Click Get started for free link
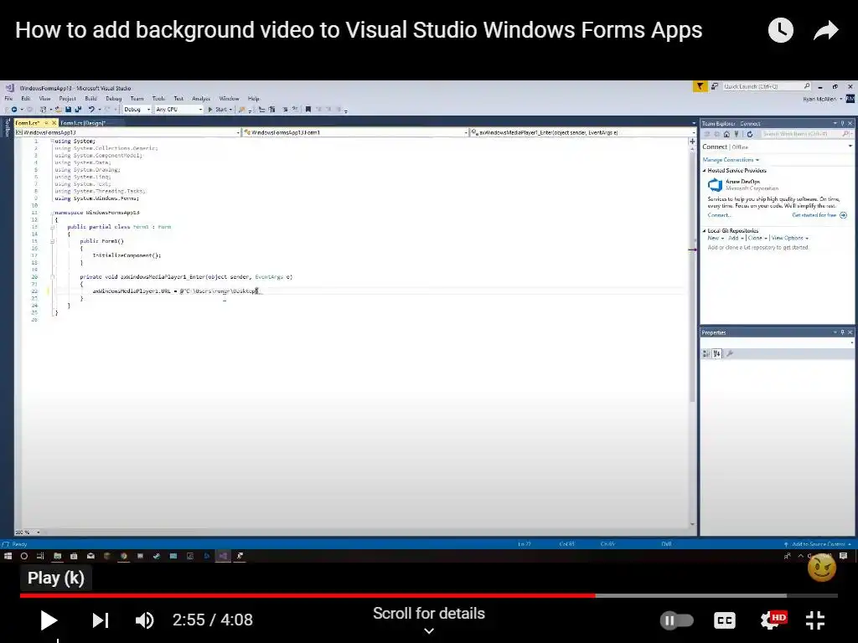Screen dimensions: 858x643 pyautogui.click(x=814, y=215)
